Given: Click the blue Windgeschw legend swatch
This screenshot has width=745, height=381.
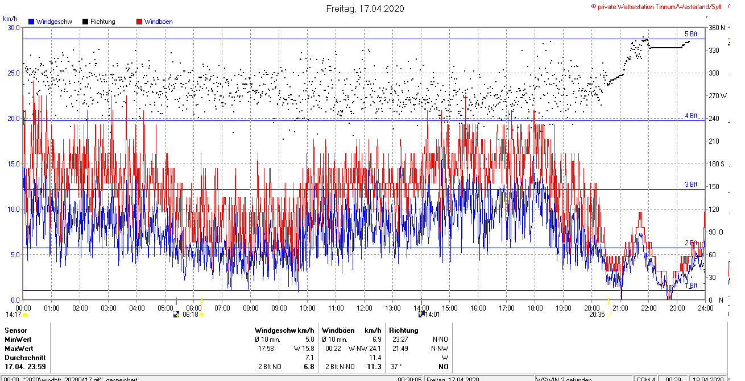Looking at the screenshot, I should [31, 22].
